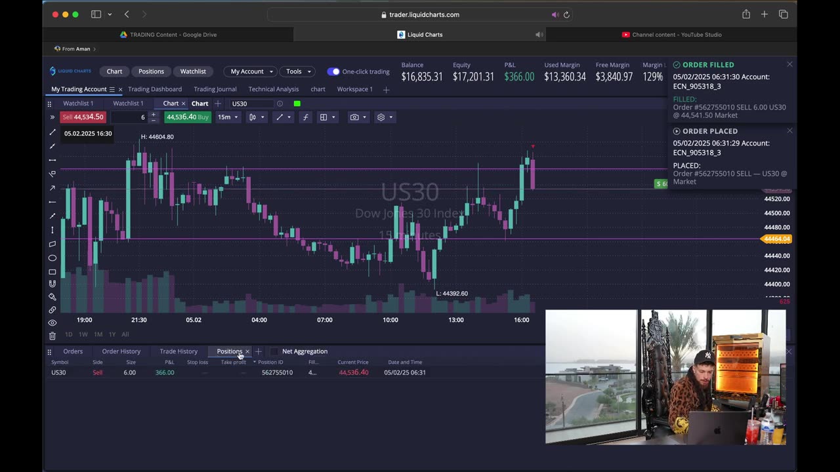The width and height of the screenshot is (840, 472).
Task: Delete drawings with the trash icon
Action: (52, 336)
